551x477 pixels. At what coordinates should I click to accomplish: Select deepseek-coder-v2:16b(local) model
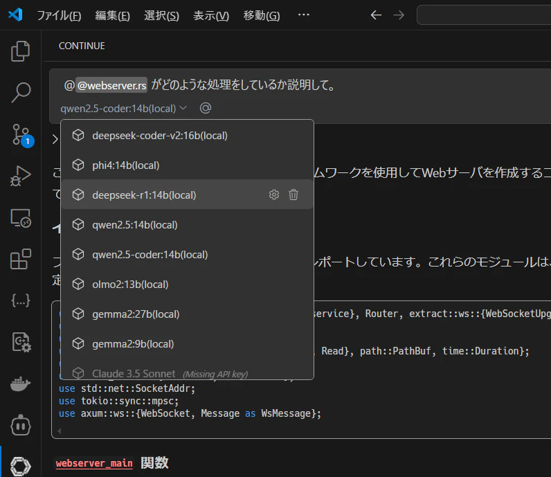[188, 135]
